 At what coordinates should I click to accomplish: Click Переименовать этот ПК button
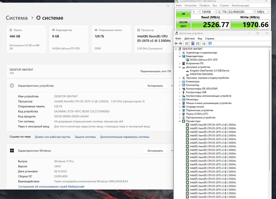point(156,71)
